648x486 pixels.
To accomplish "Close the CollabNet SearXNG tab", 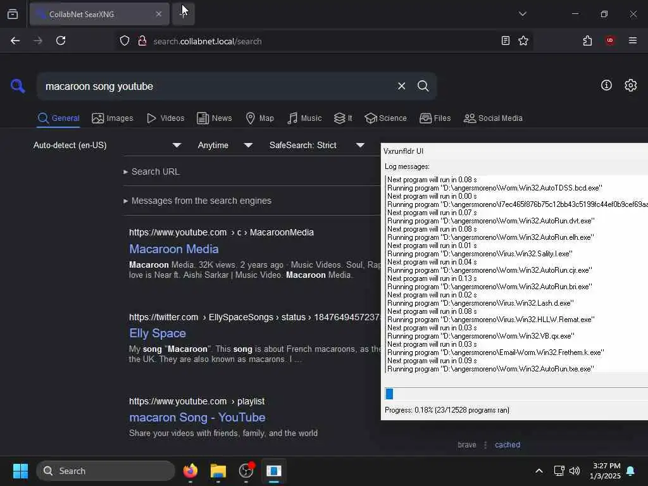I will [x=159, y=14].
